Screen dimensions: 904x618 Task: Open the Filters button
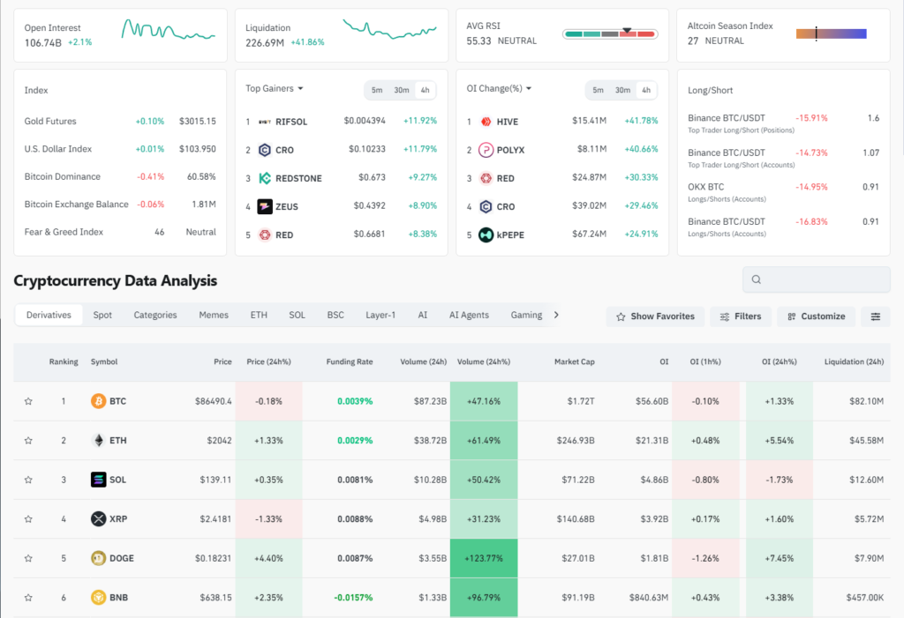tap(740, 316)
